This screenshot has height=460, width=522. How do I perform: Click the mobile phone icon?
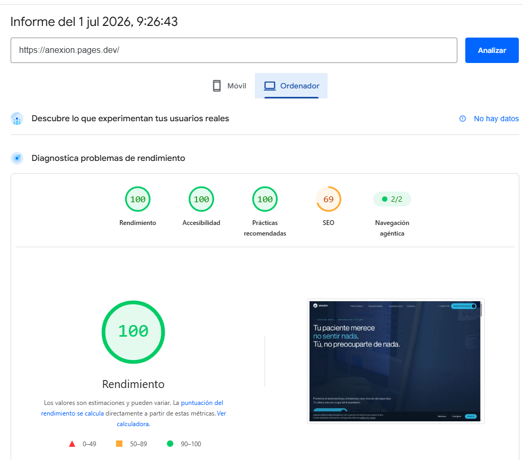coord(217,86)
